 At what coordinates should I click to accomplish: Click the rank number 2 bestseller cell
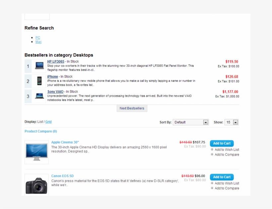[x=28, y=81]
